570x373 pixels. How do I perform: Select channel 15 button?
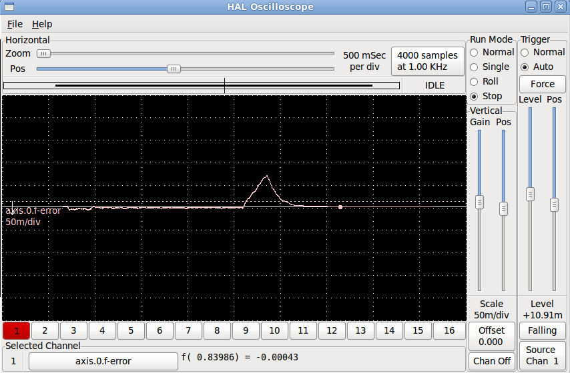point(418,330)
